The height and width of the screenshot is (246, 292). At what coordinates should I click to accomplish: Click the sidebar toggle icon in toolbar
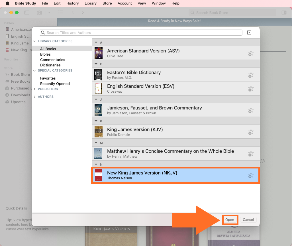[27, 13]
